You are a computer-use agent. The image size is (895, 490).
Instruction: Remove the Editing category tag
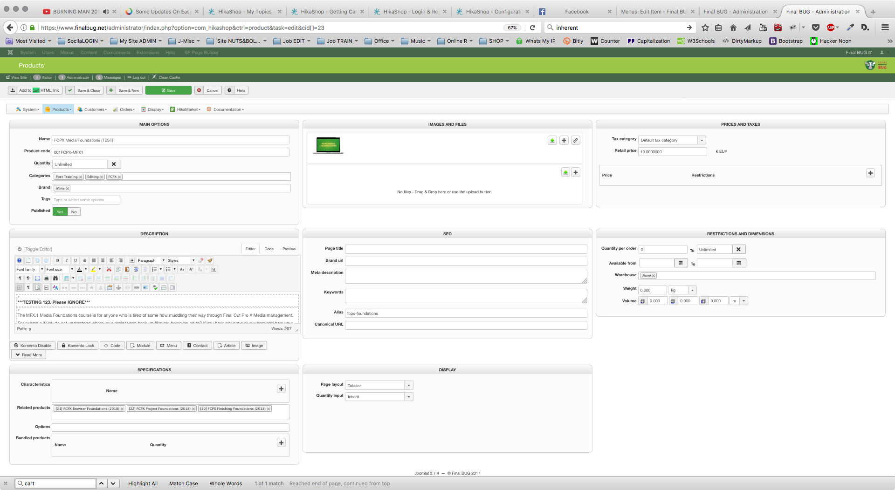102,177
